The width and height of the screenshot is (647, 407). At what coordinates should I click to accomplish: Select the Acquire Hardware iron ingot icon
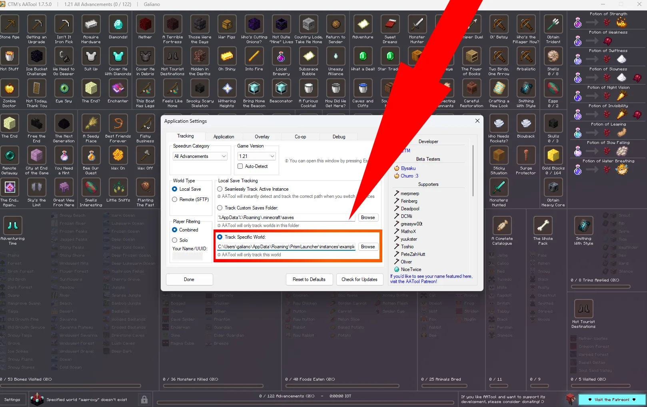91,24
